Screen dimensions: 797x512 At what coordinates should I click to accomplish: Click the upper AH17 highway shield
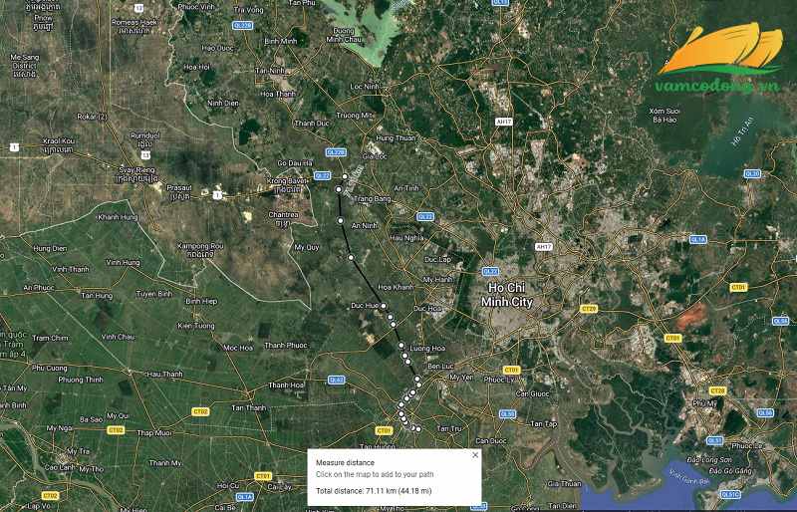point(504,123)
